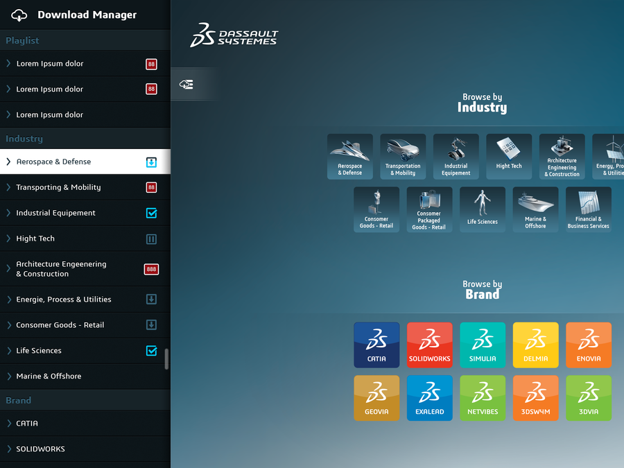Click the Download Manager cloud icon
The image size is (624, 468).
pos(19,15)
